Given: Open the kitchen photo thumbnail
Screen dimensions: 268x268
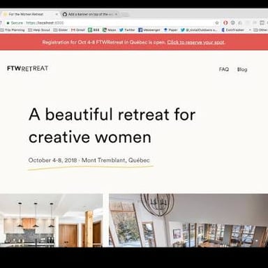Looking at the screenshot, I should coord(51,221).
